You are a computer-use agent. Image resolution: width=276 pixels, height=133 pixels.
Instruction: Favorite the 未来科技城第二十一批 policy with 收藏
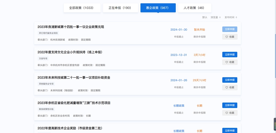[230, 87]
